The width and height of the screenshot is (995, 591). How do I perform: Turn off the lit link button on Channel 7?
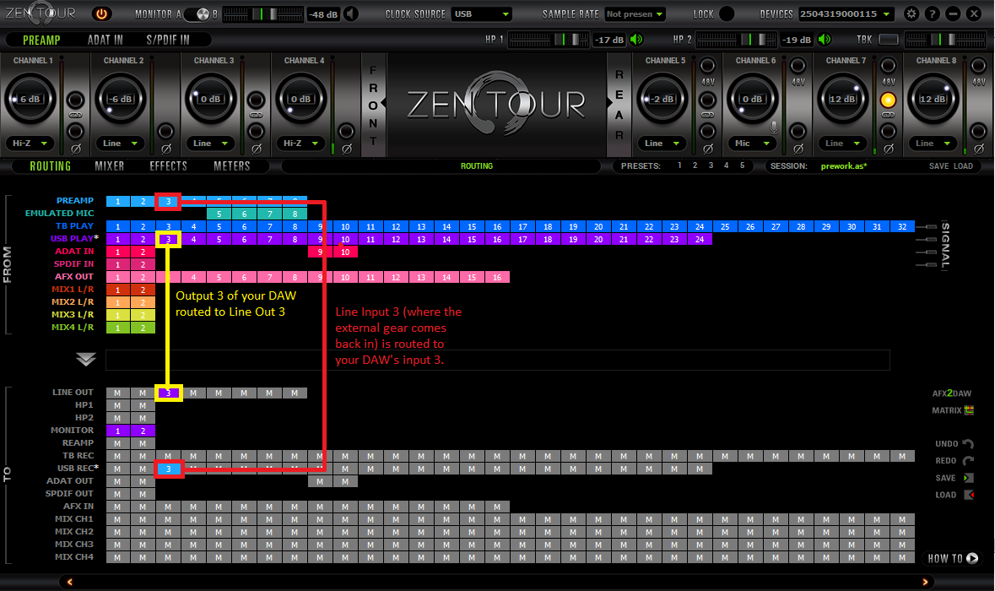[x=889, y=100]
